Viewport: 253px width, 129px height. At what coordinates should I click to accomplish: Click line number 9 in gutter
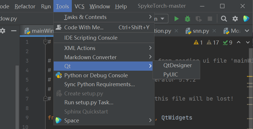27,118
